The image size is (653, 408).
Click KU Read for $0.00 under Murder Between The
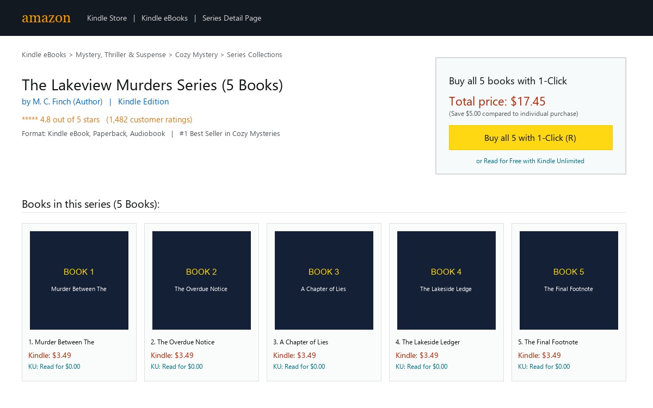(x=54, y=367)
